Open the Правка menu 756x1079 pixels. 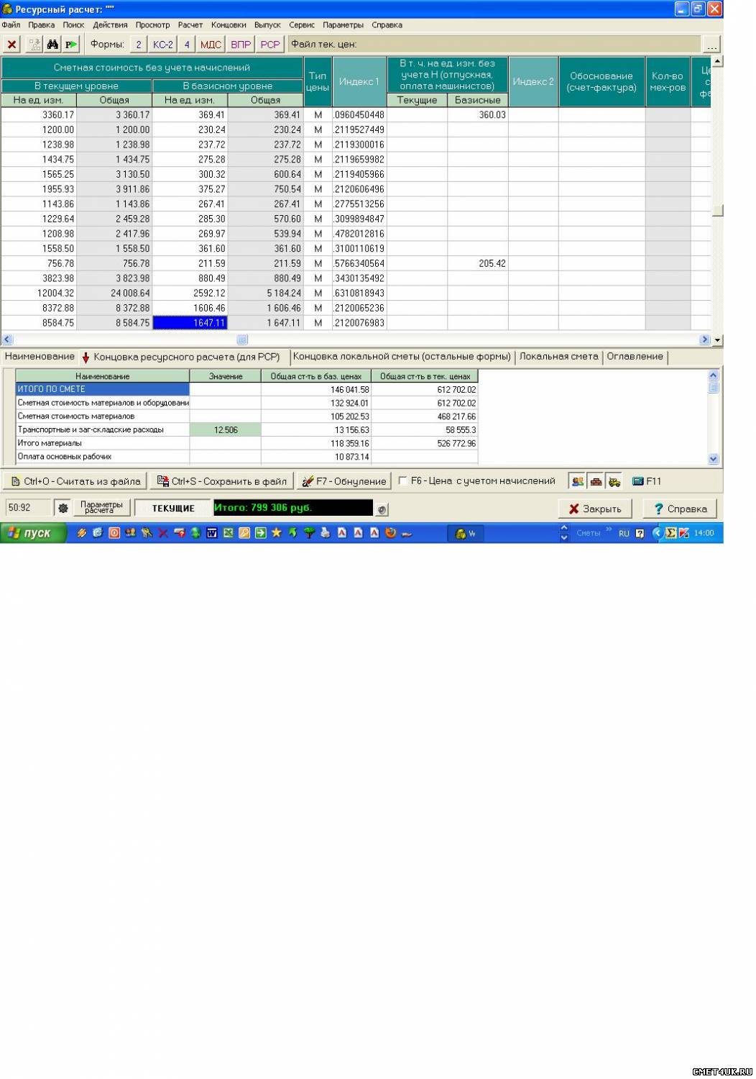(41, 24)
